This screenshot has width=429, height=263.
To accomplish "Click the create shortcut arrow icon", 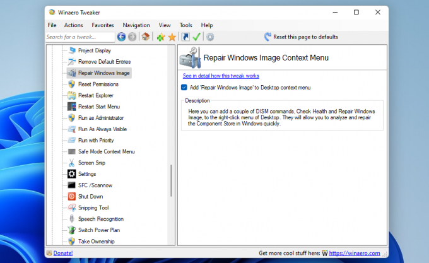I will point(185,37).
